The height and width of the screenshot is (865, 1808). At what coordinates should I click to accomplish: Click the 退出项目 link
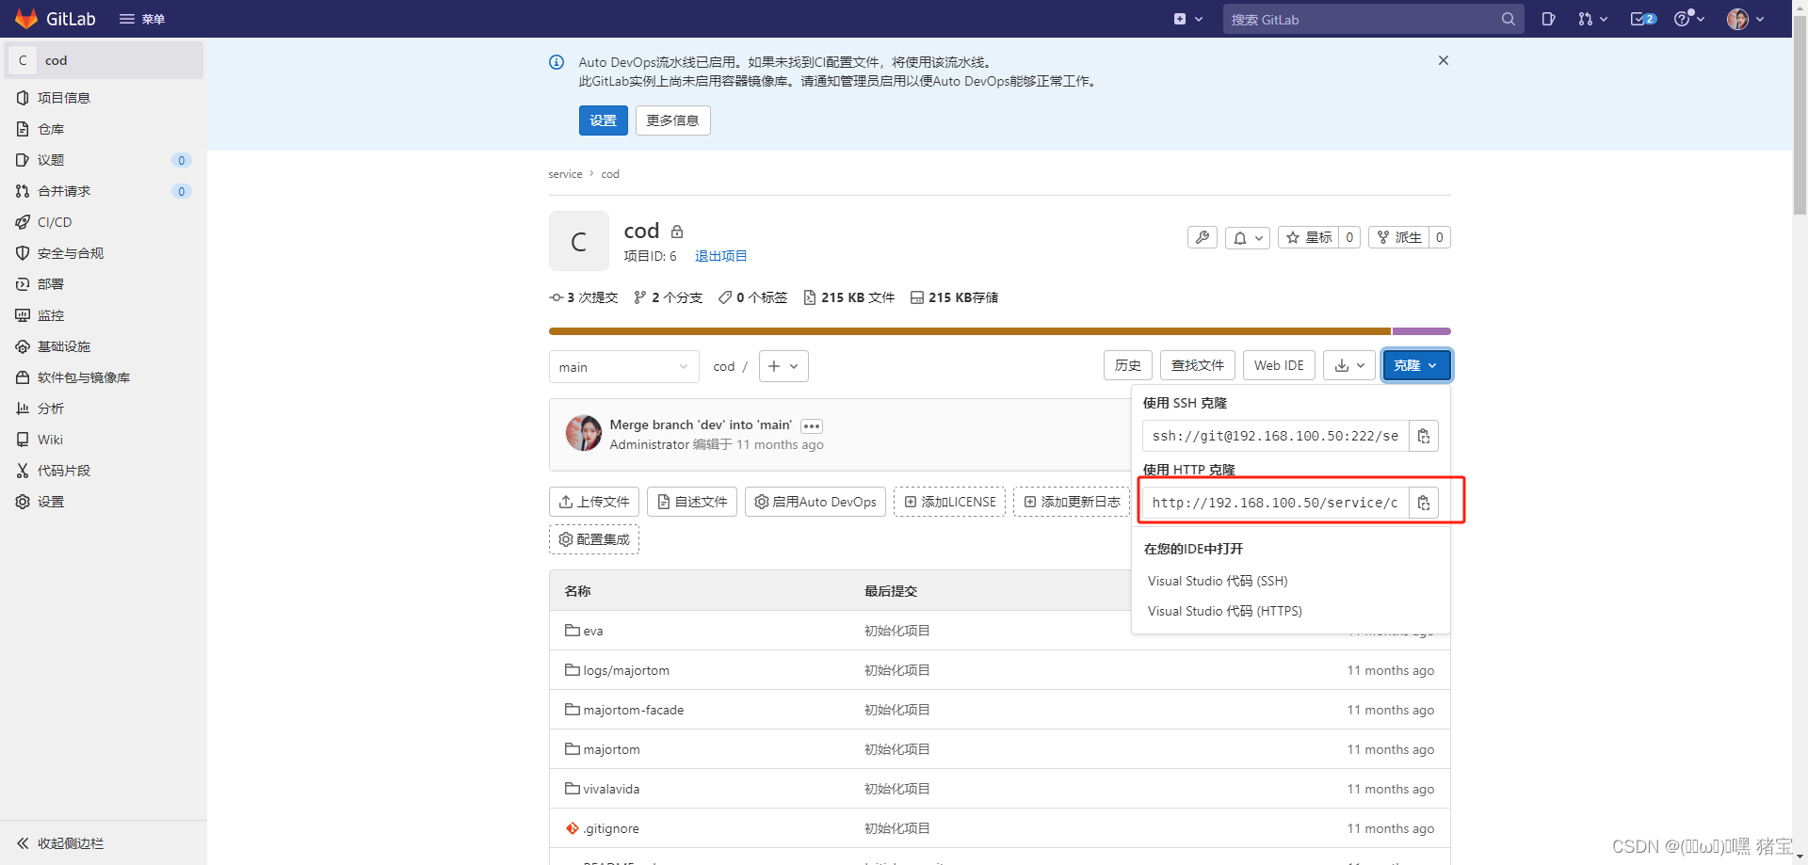(720, 256)
